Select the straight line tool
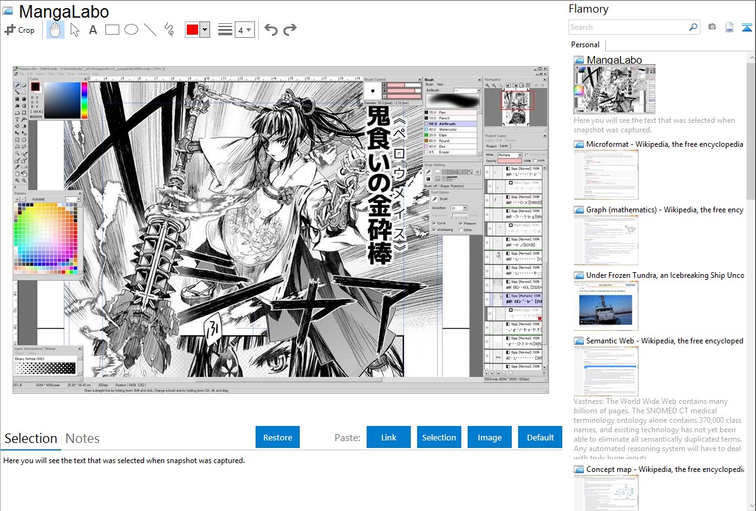756x511 pixels. click(x=150, y=30)
